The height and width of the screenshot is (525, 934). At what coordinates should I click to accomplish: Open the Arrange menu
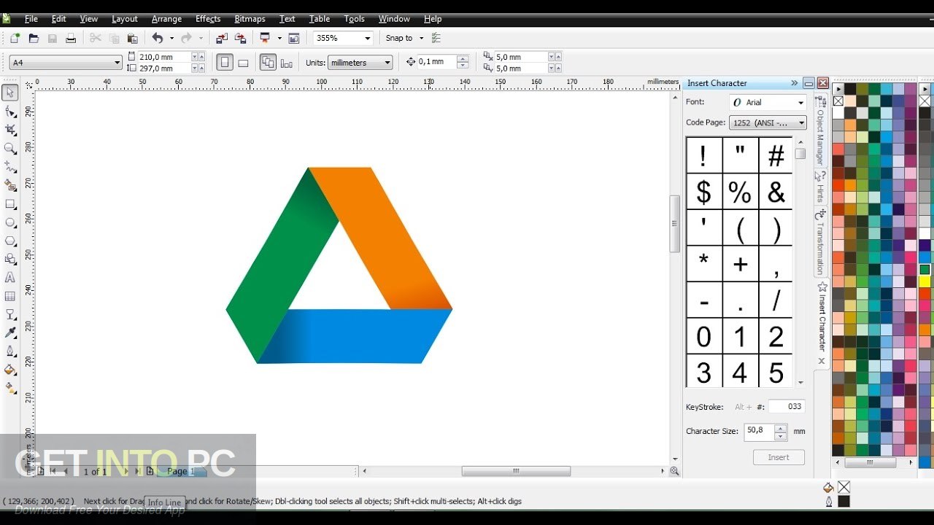coord(168,19)
